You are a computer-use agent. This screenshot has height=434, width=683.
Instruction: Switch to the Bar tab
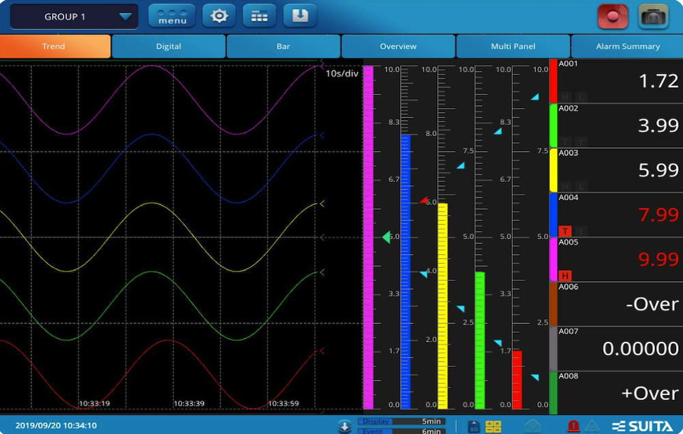click(x=283, y=46)
